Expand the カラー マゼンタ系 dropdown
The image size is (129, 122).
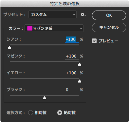54,28
